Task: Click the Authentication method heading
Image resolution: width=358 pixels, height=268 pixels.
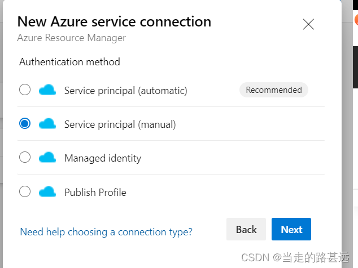Action: coord(69,62)
